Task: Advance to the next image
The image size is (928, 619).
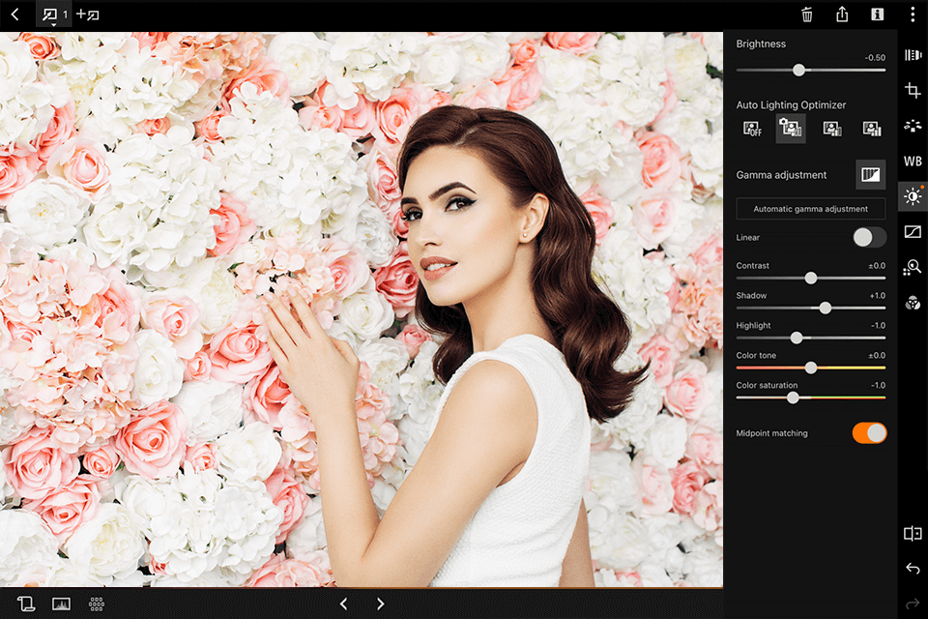Action: click(x=379, y=603)
